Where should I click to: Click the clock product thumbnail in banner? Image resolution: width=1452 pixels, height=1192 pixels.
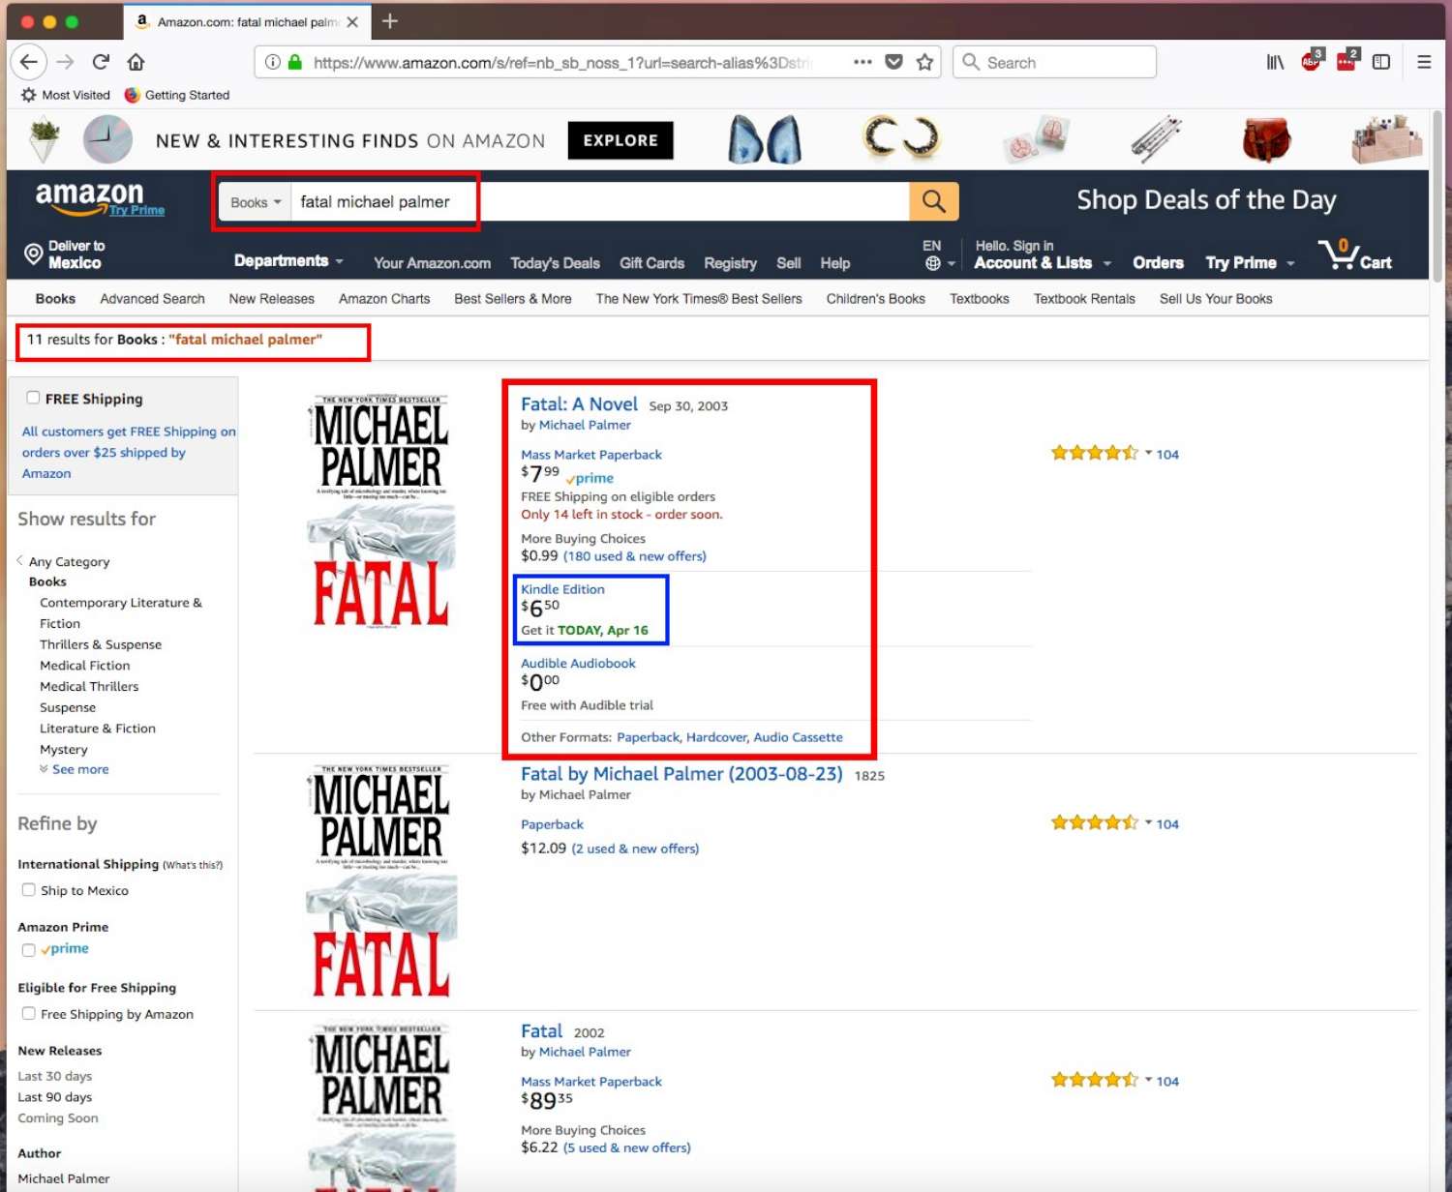click(107, 138)
